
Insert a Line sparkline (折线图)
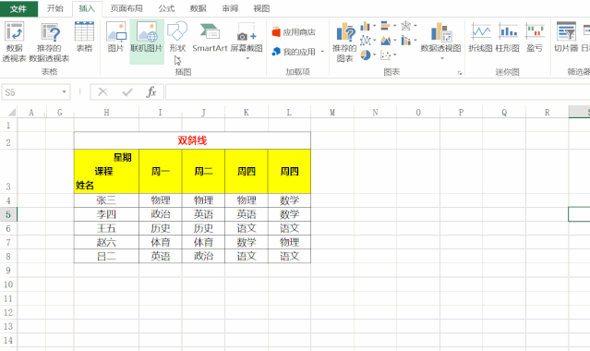tap(480, 37)
